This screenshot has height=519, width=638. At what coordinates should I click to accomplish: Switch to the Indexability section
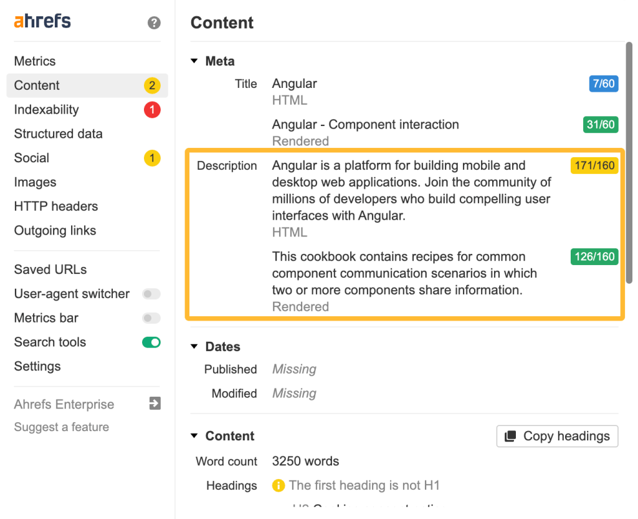coord(46,109)
